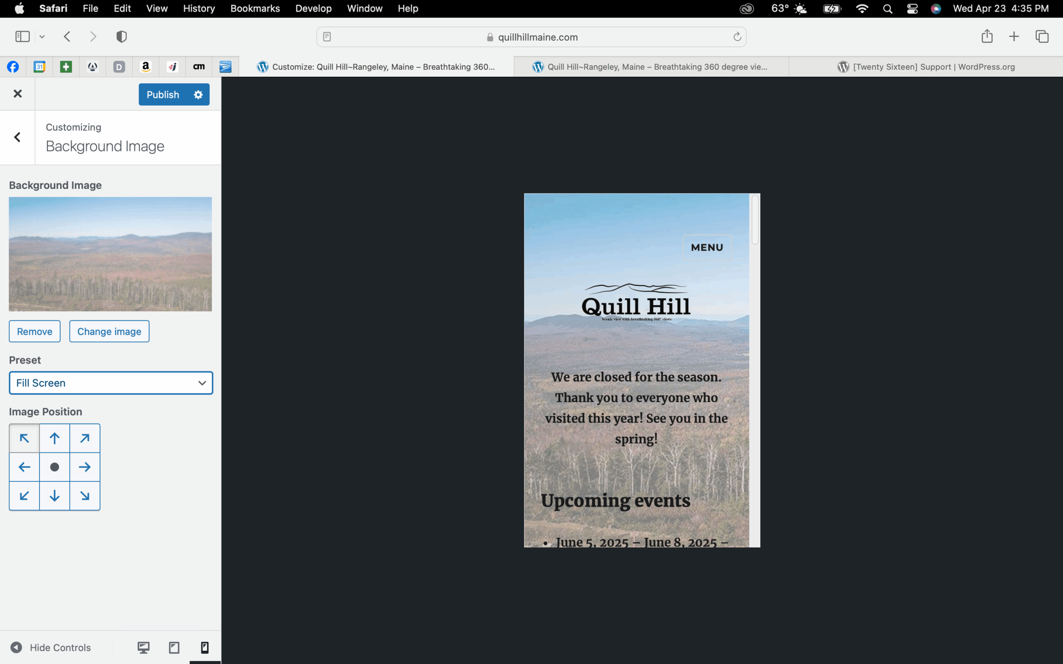Click the Remove button

pyautogui.click(x=34, y=331)
